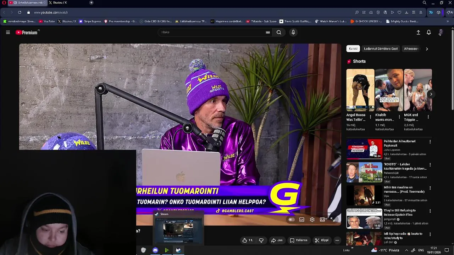Click the Juho Loponen channel name
The width and height of the screenshot is (454, 255).
click(392, 150)
